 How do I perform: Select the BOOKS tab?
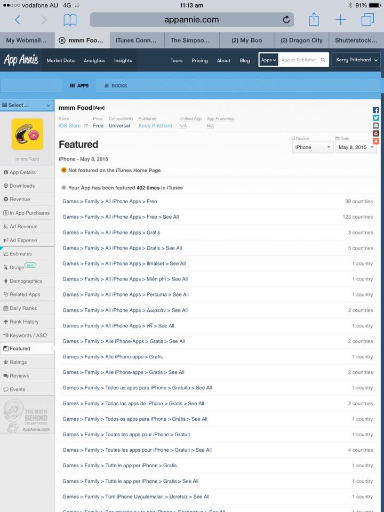tap(116, 85)
